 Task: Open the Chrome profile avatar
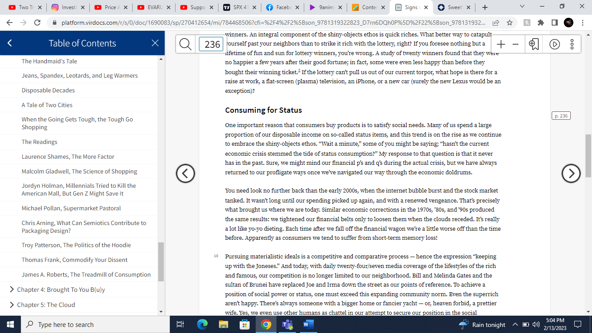(569, 23)
